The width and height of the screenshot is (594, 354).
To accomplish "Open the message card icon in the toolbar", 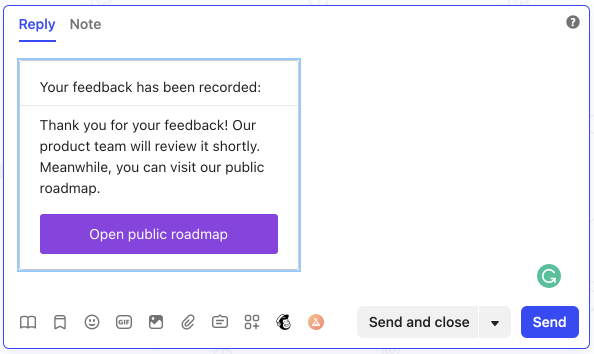I will click(x=219, y=322).
